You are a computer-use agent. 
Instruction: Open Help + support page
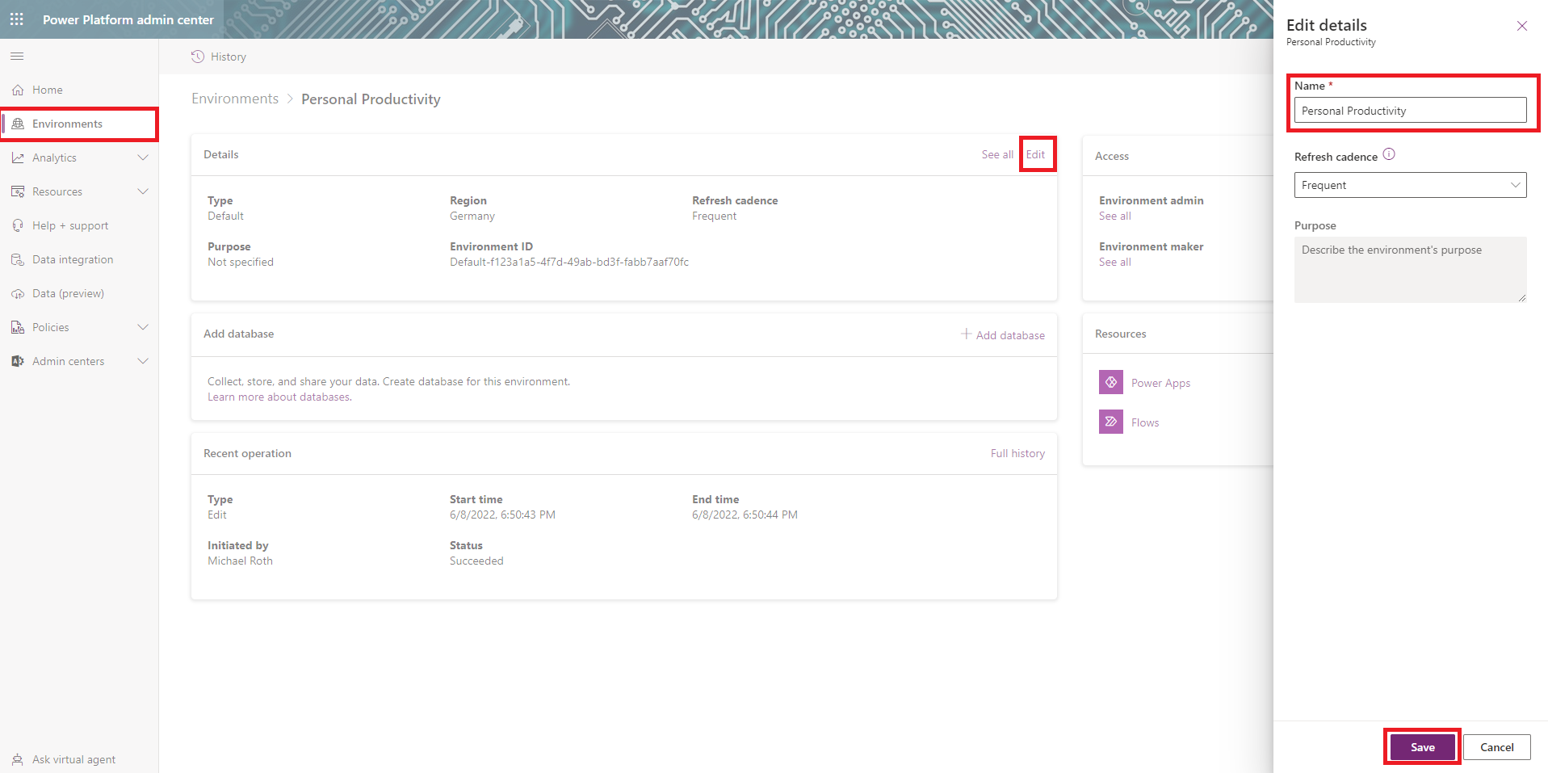point(79,225)
